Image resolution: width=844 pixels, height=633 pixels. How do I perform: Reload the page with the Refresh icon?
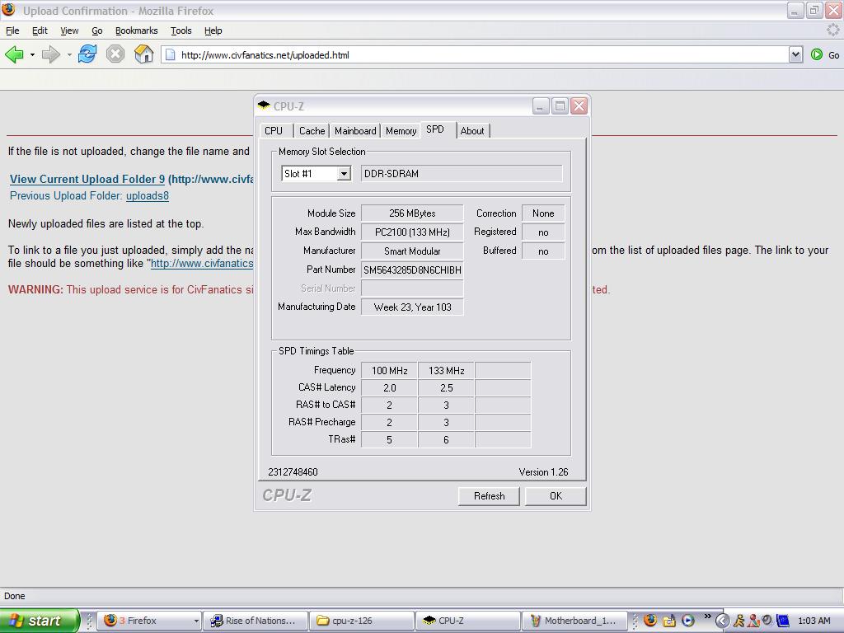pos(87,54)
